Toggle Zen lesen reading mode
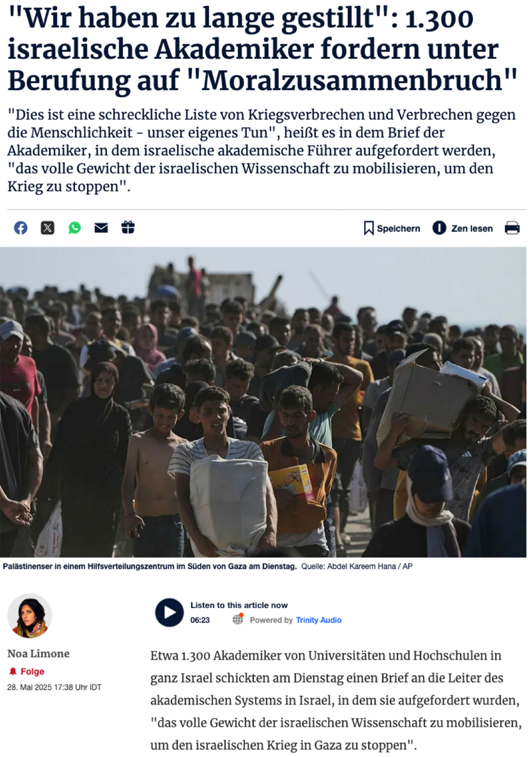 [x=463, y=228]
